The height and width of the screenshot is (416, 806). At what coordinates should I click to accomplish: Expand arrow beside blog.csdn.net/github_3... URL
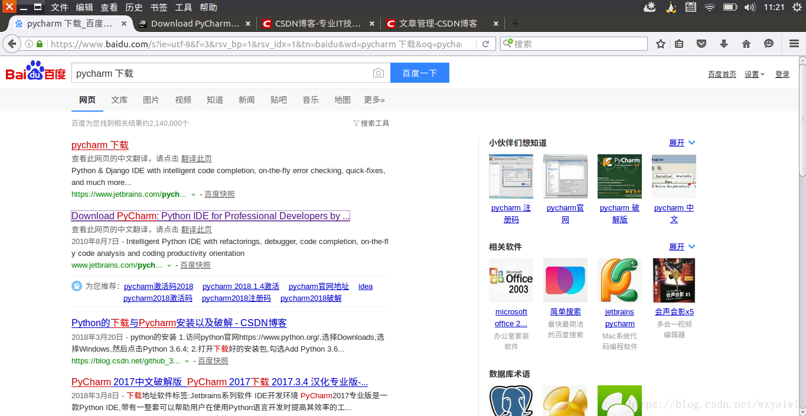[187, 361]
